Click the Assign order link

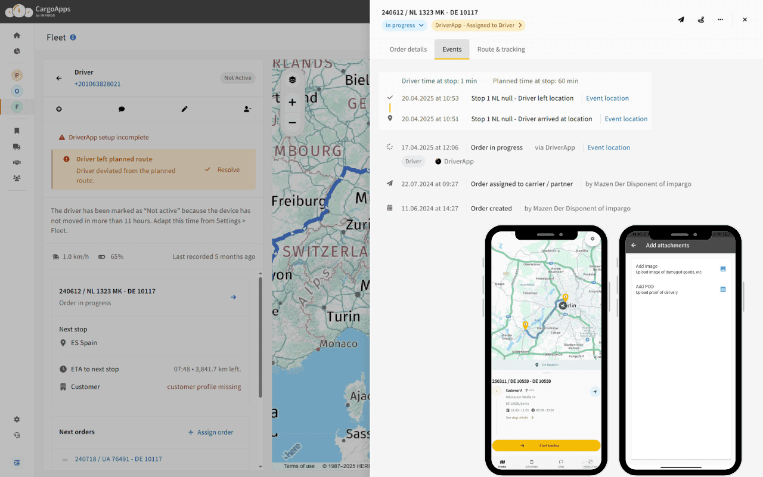[x=210, y=432]
